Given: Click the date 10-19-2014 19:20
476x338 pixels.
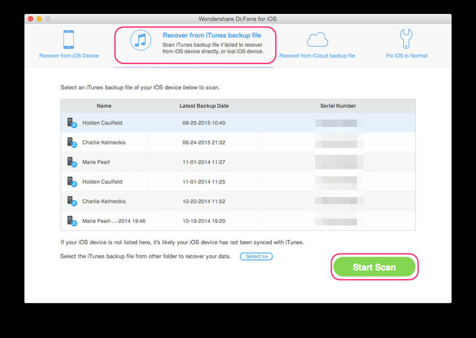Looking at the screenshot, I should point(204,221).
